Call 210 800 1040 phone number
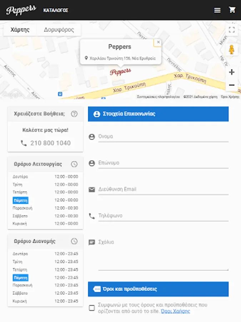The width and height of the screenshot is (241, 322). click(x=50, y=143)
